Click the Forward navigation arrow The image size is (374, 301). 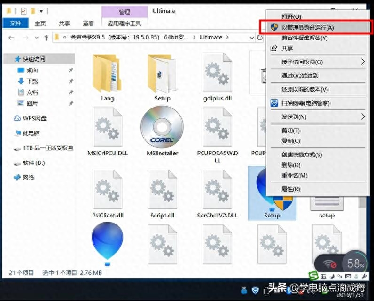(x=25, y=38)
